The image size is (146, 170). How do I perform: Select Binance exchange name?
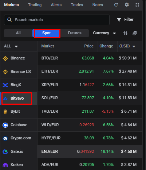tap(18, 58)
